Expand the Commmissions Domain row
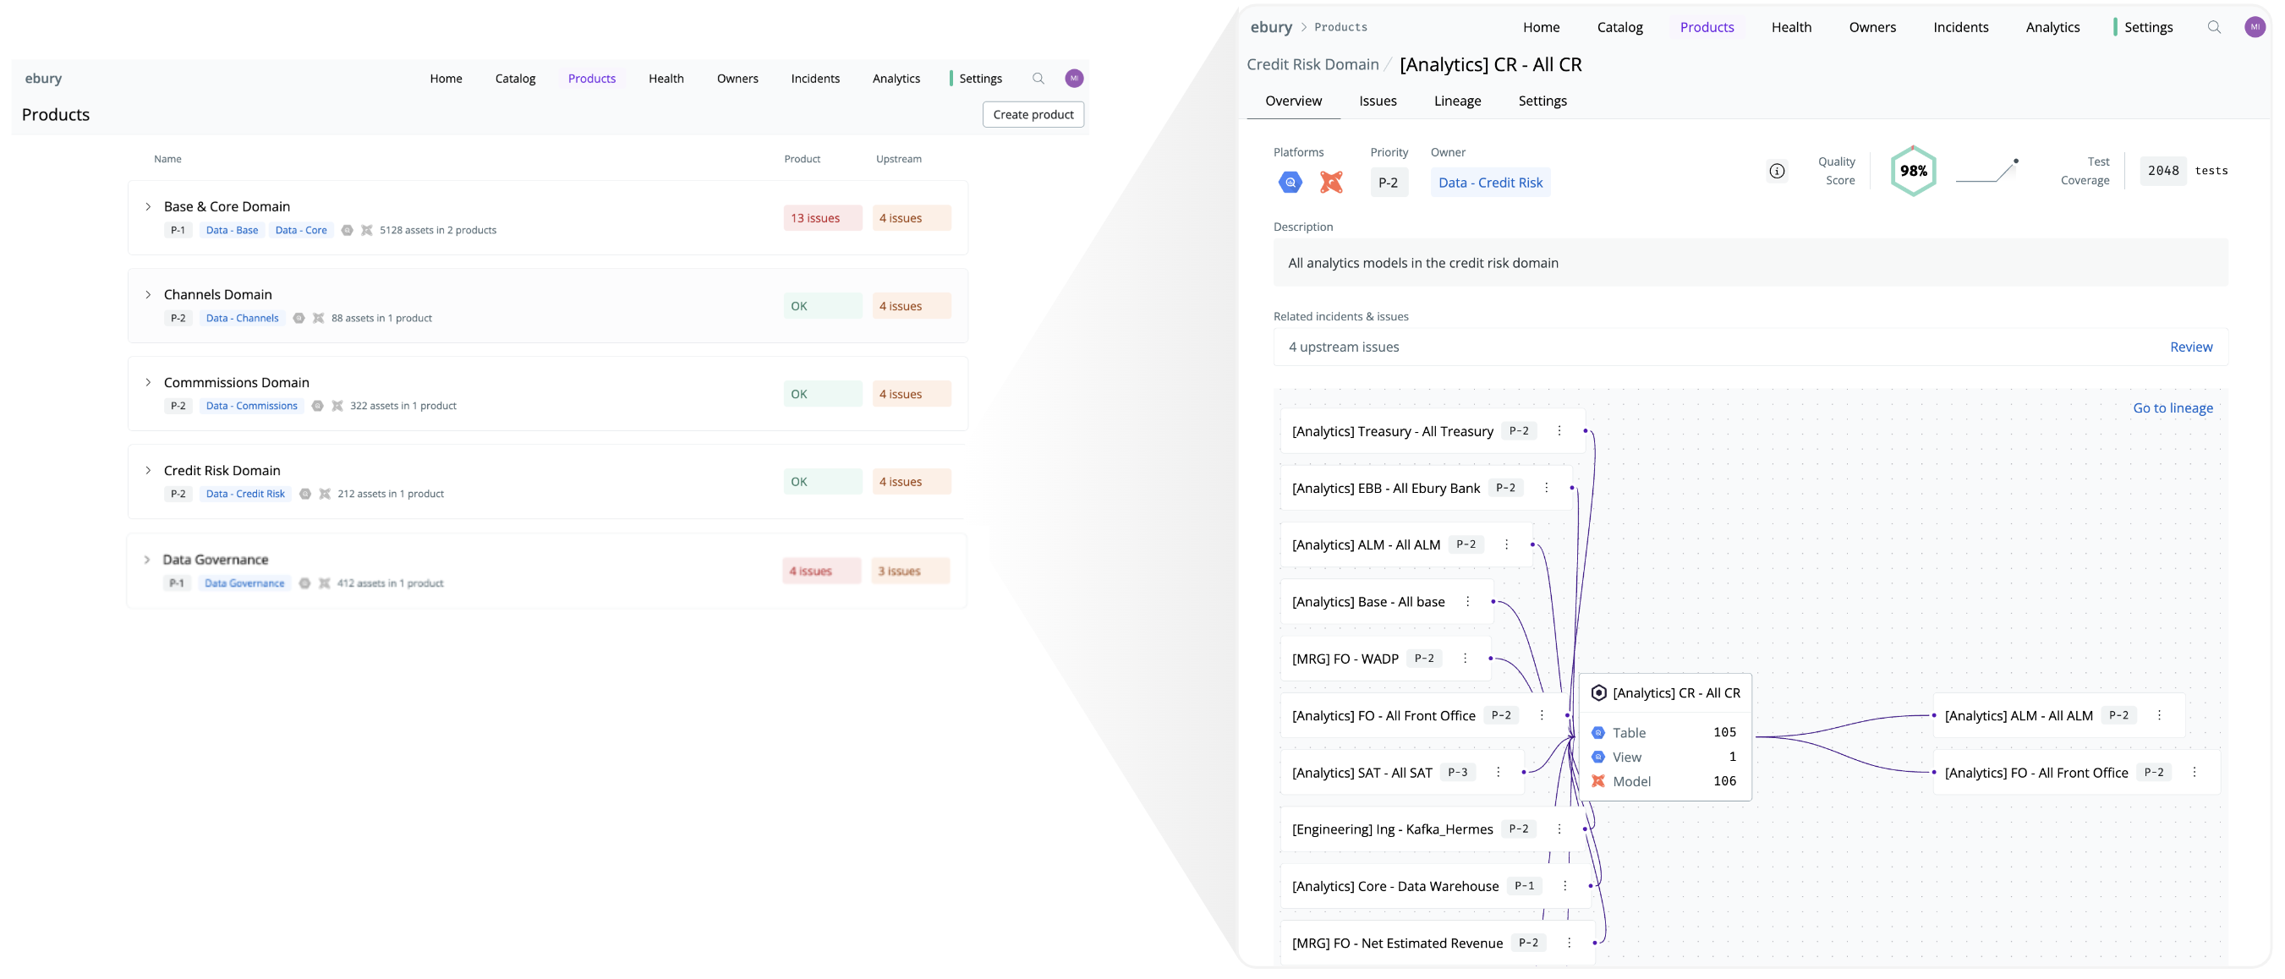 tap(148, 382)
